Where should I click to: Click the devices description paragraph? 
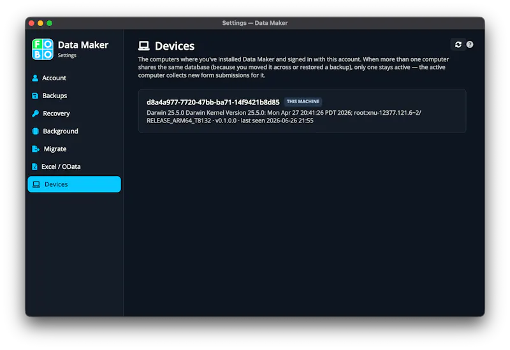tap(293, 68)
